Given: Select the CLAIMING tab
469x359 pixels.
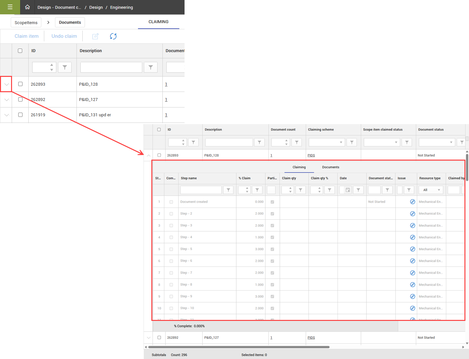Looking at the screenshot, I should (159, 22).
